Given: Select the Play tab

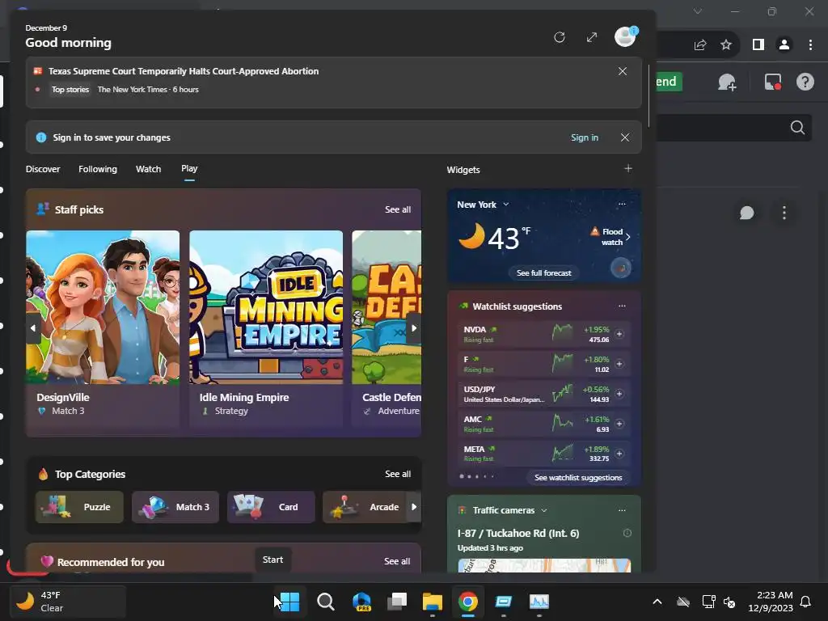Looking at the screenshot, I should (x=189, y=168).
